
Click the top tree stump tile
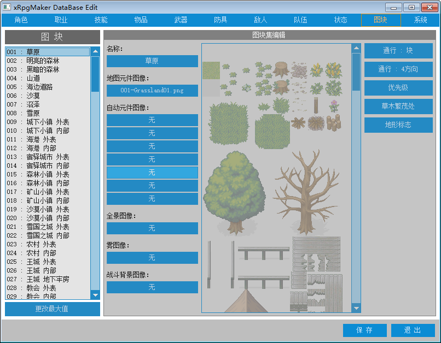point(281,69)
